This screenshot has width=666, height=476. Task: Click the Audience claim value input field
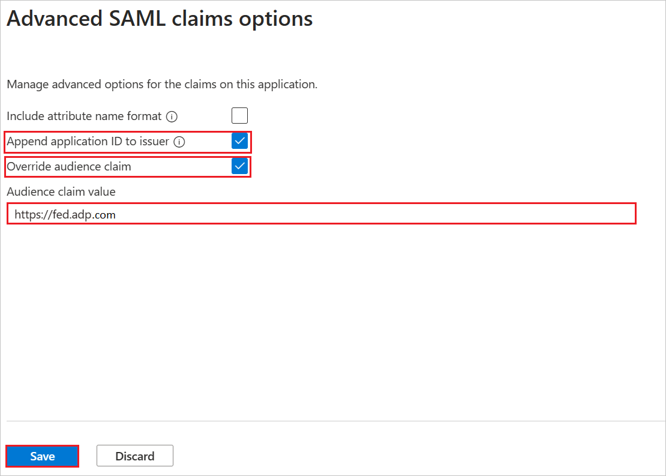322,214
